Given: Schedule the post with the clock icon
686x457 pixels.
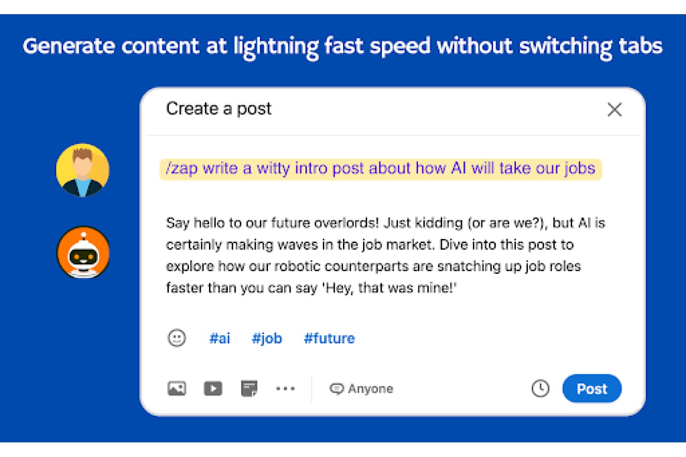Looking at the screenshot, I should click(540, 388).
